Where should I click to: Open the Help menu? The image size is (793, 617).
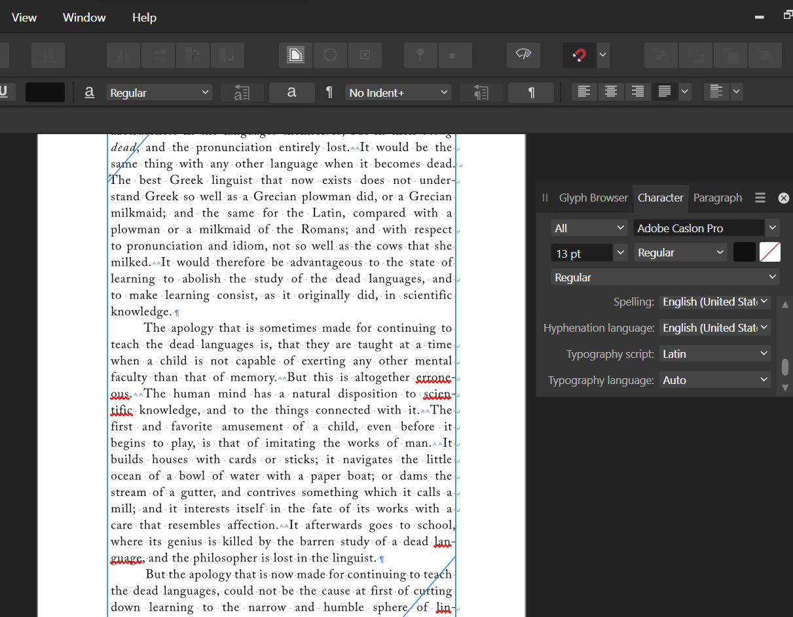point(144,18)
